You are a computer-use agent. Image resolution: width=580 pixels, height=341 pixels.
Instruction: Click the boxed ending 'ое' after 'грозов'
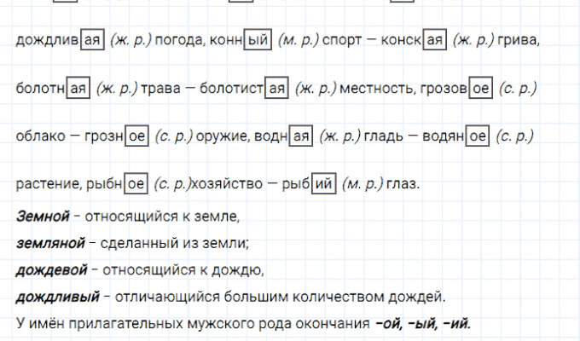pos(480,88)
